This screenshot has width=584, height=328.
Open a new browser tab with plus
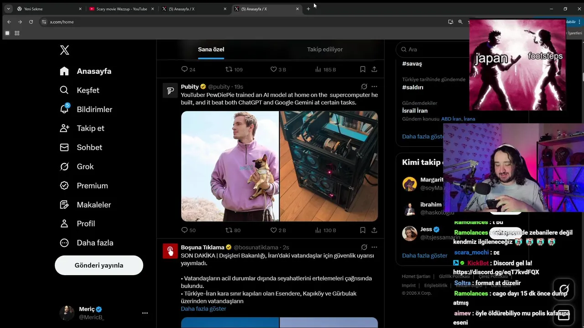click(308, 9)
